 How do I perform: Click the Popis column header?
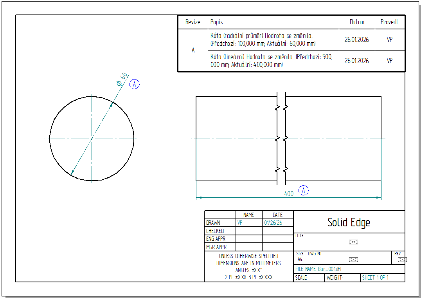(217, 22)
